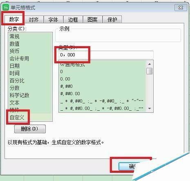190x181 pixels.
Task: Click the type list scrollbar thumb
Action: coord(150,71)
